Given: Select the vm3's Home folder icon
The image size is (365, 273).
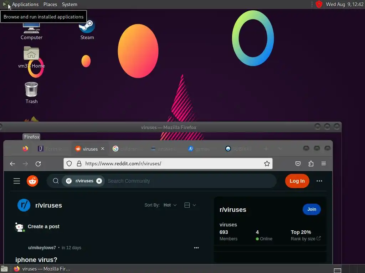Looking at the screenshot, I should (x=31, y=57).
